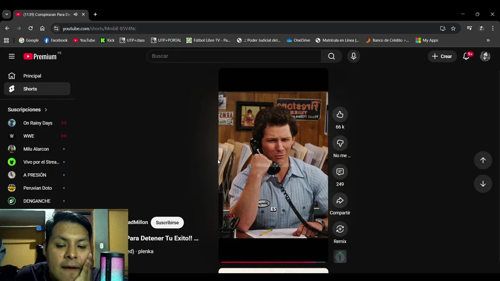Bookmark this page with the star

click(453, 28)
